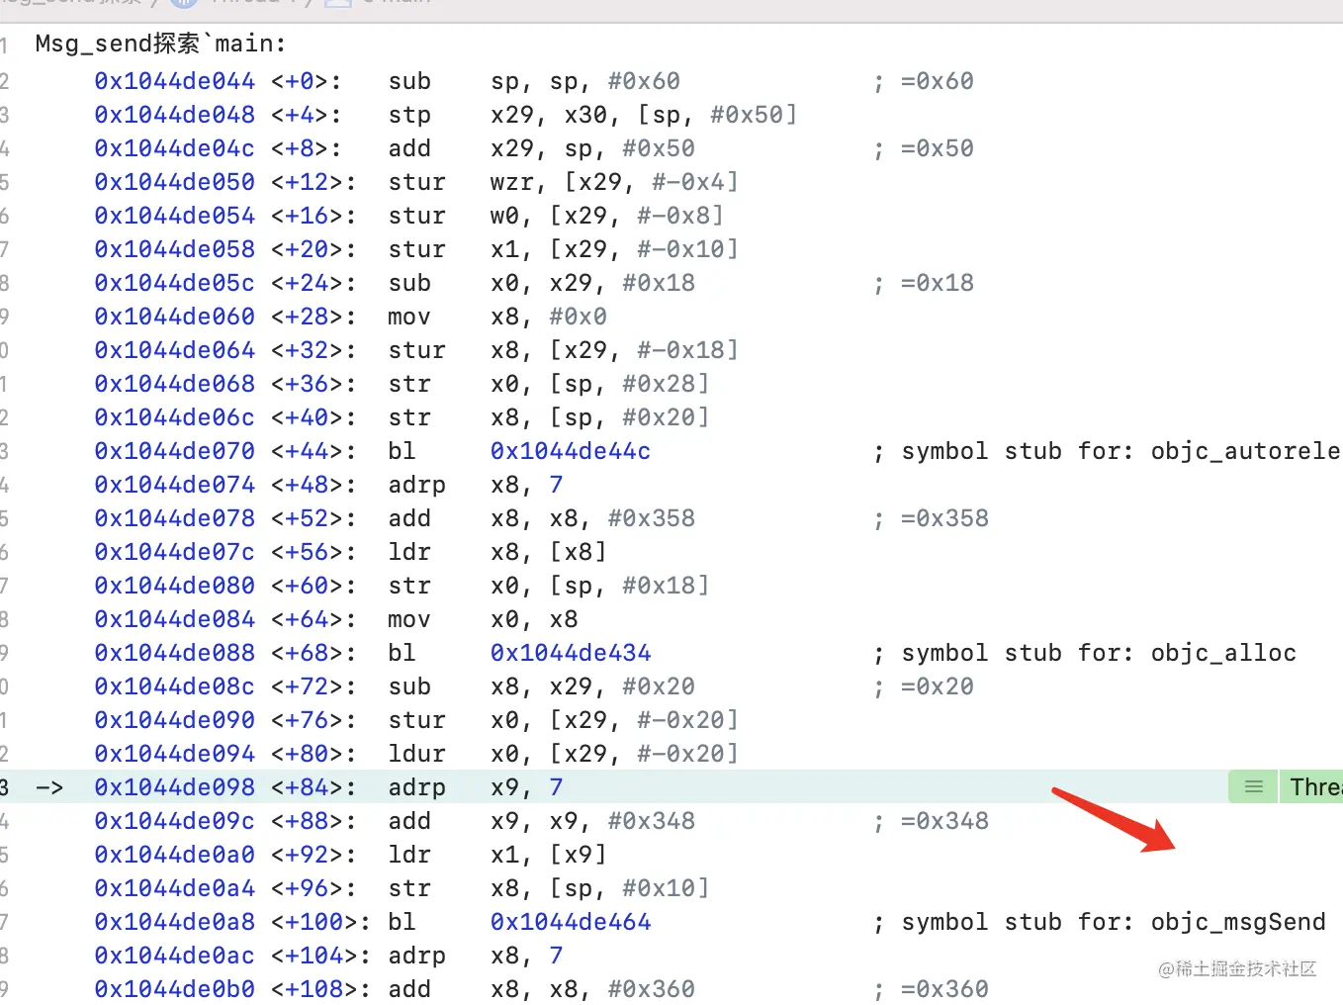Click the green "Thread" badge on the right

click(x=1312, y=785)
